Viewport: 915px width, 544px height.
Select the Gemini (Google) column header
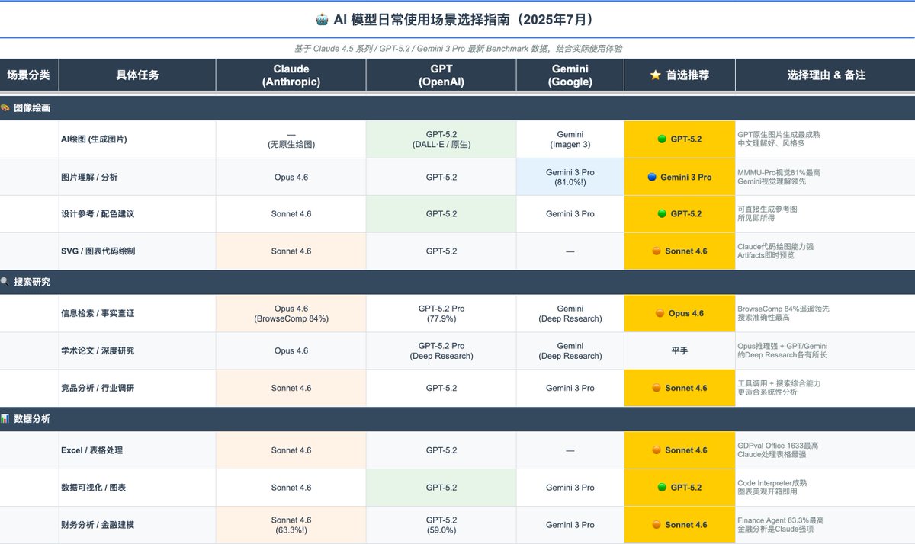[570, 75]
